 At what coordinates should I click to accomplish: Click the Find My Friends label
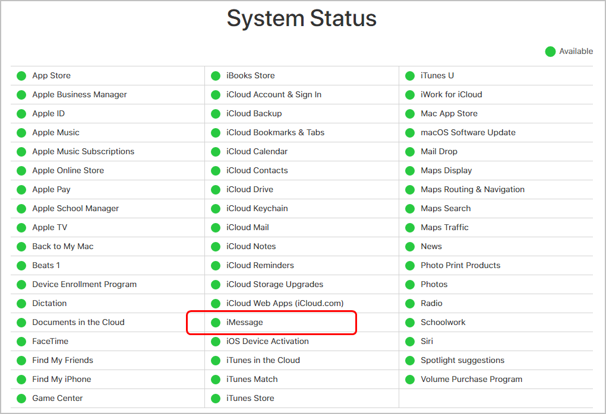[x=62, y=361]
